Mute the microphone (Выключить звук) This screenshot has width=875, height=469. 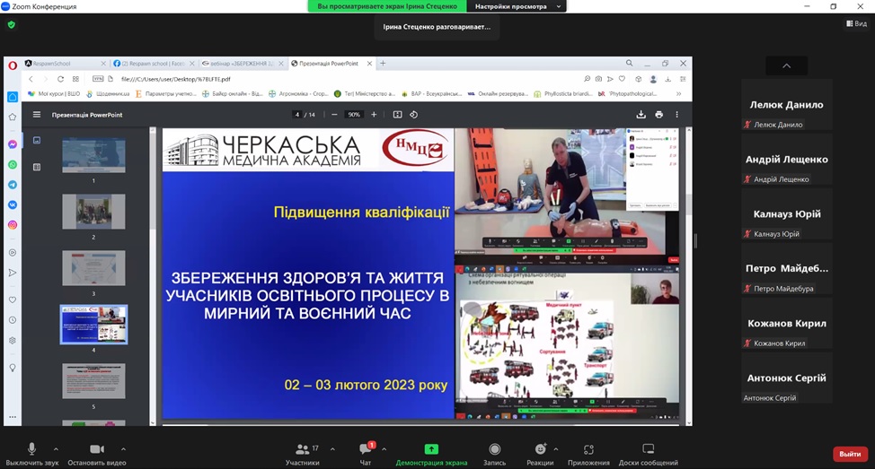click(x=31, y=449)
